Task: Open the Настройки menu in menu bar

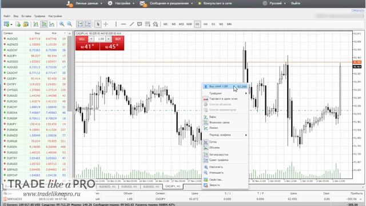Action: [x=55, y=16]
